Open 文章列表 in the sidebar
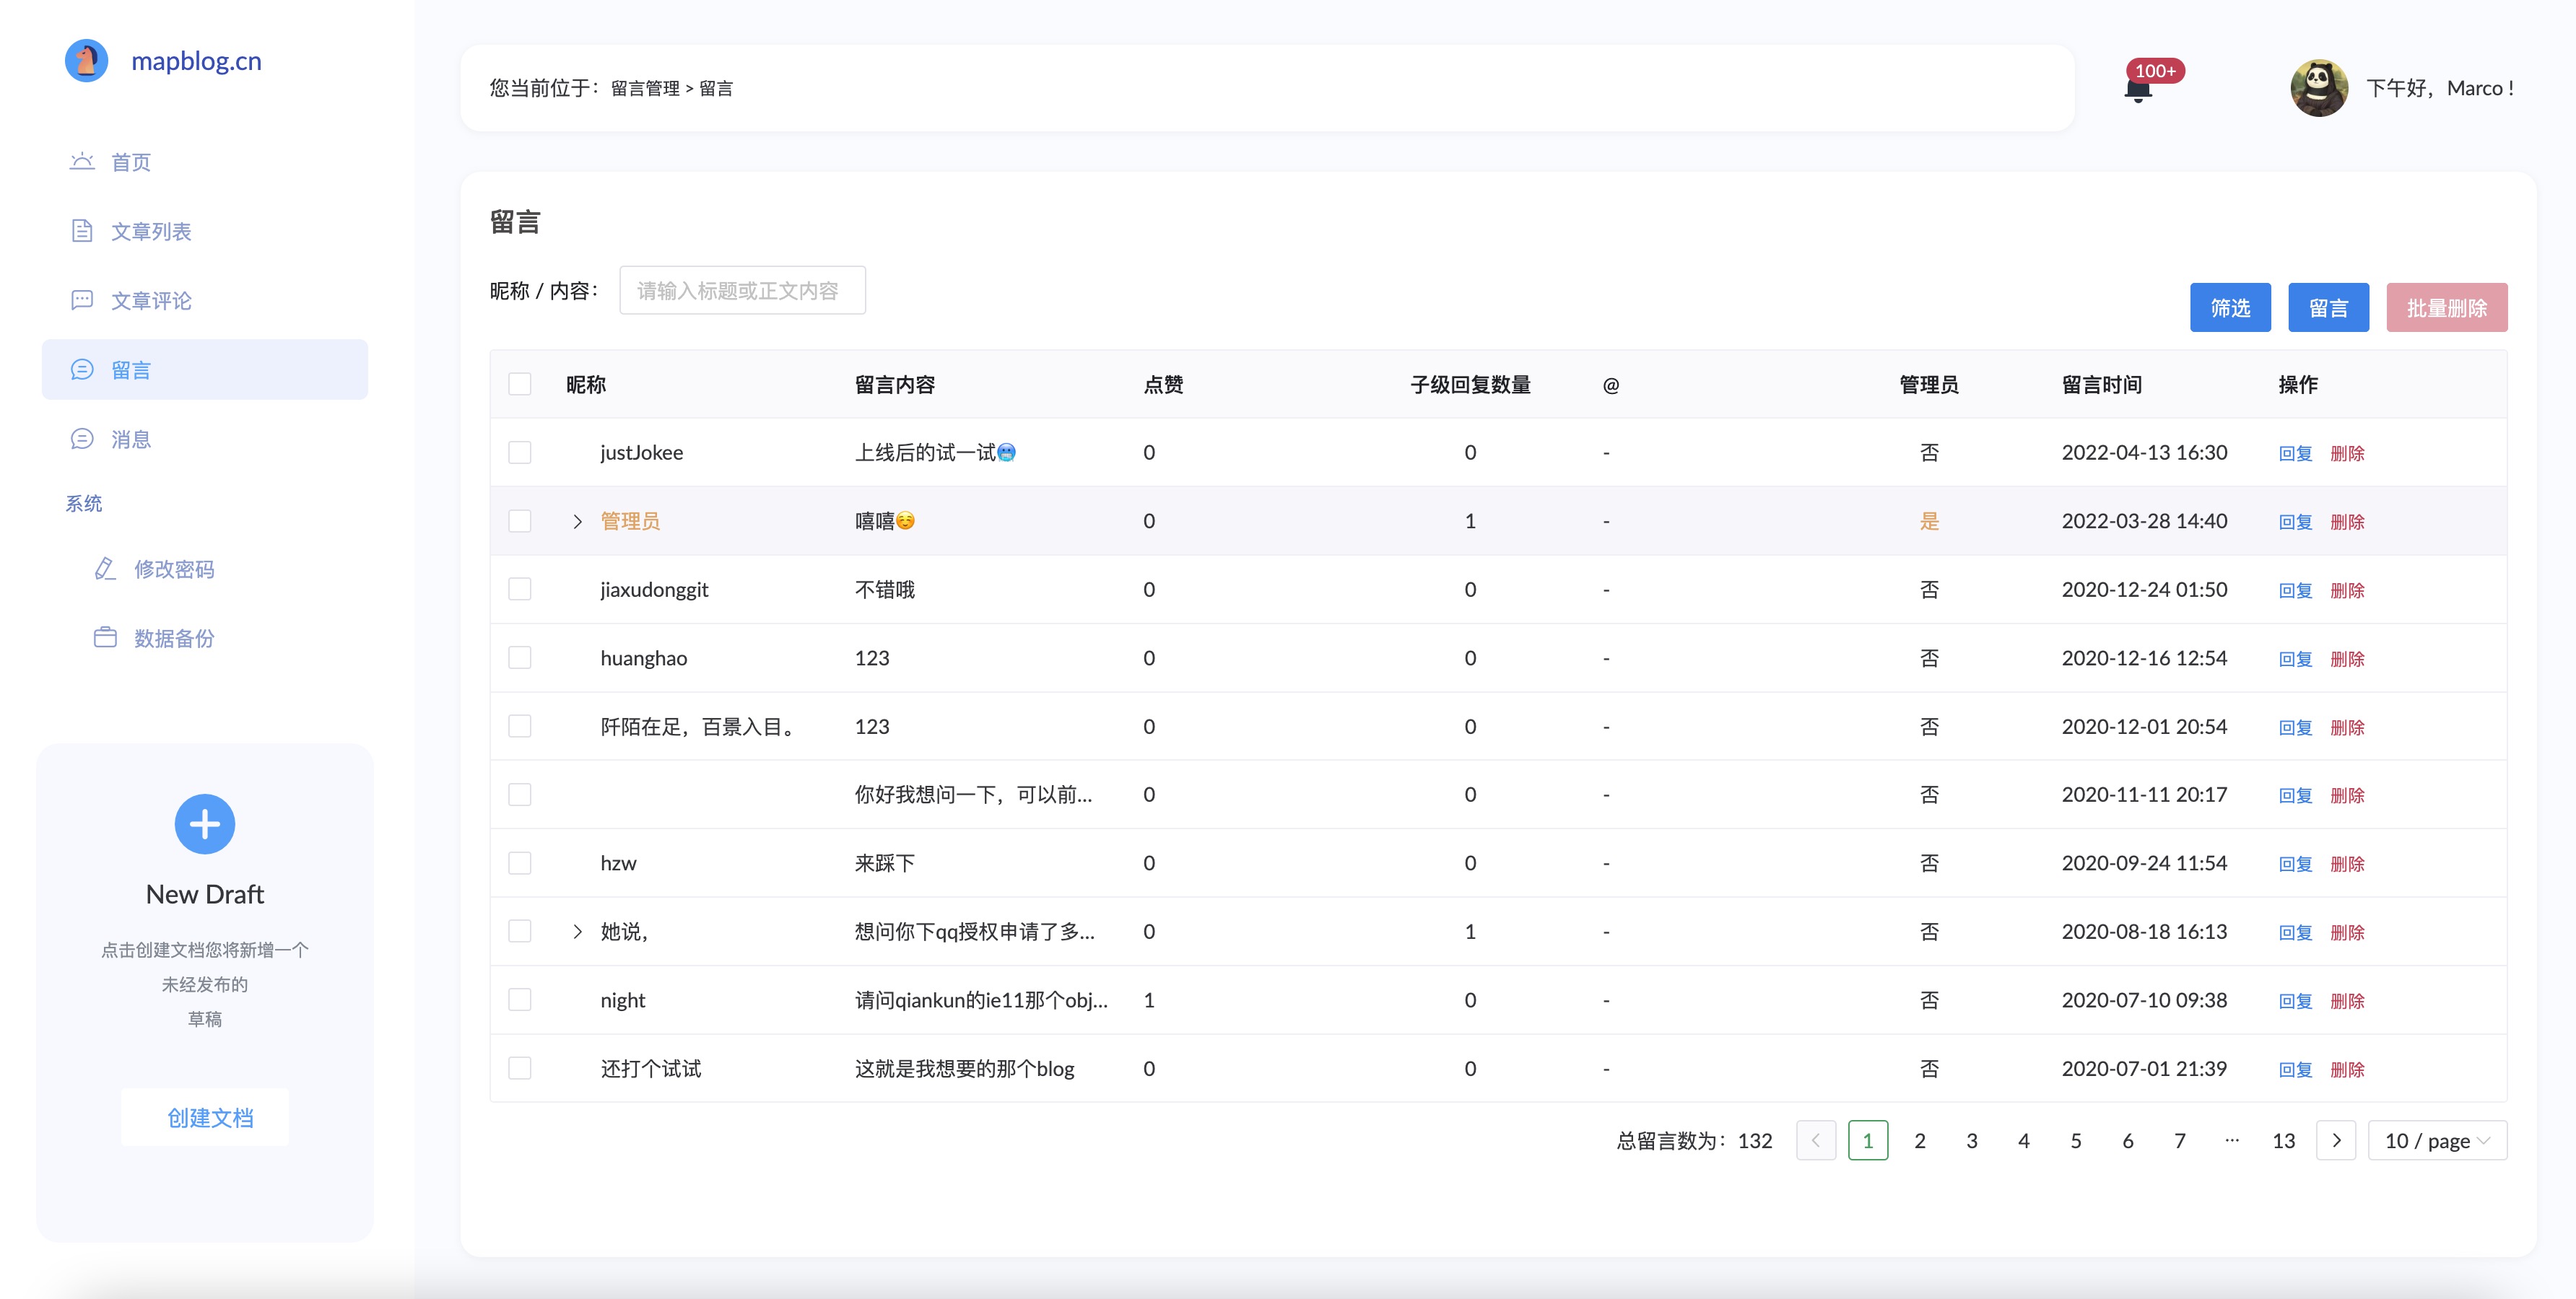2576x1299 pixels. [x=205, y=231]
